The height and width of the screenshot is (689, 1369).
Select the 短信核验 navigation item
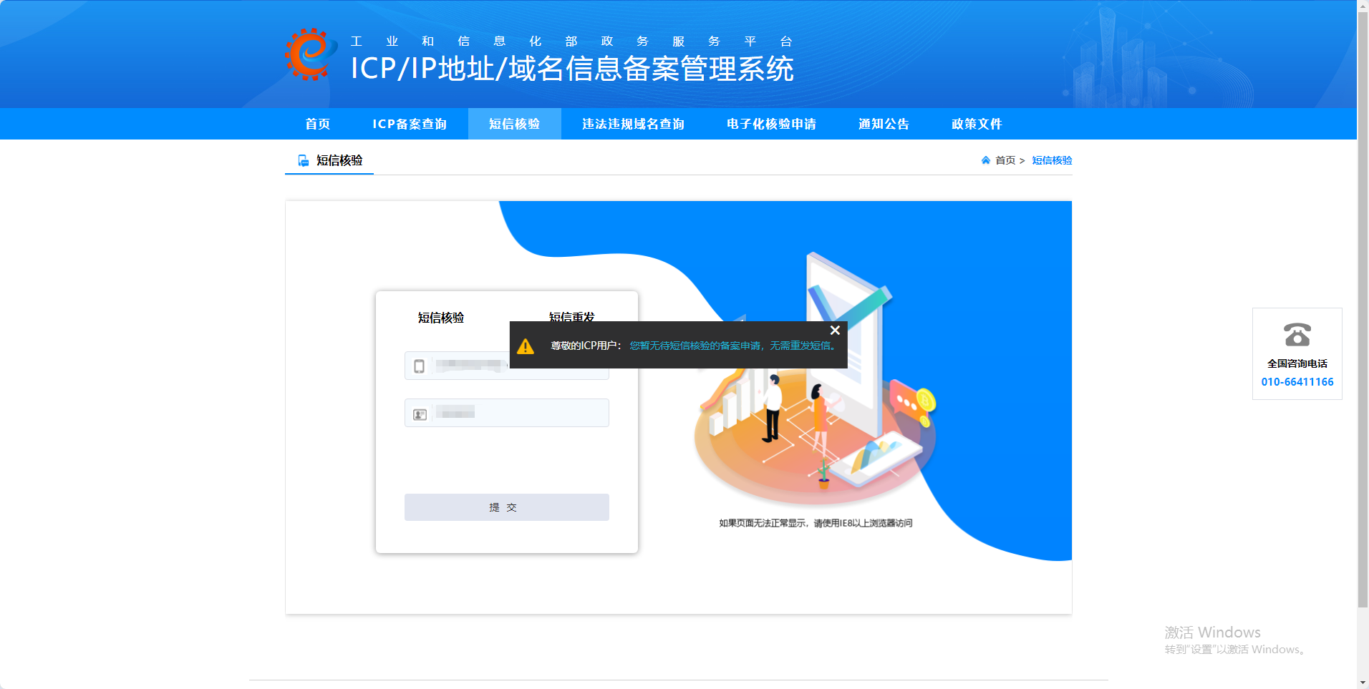[515, 124]
